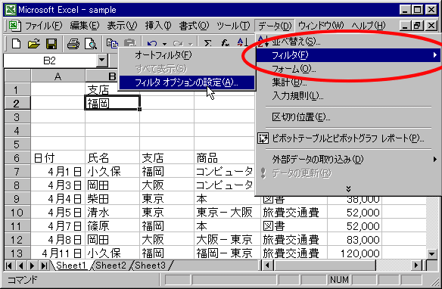Select the row 6 header
Screen dimensions: 442x289
(17, 158)
